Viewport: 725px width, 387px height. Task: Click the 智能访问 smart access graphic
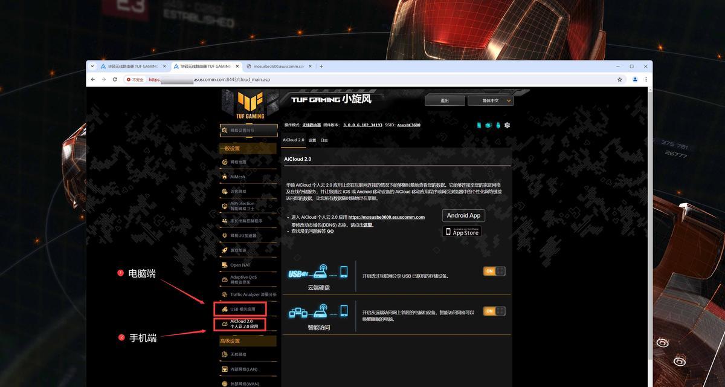[318, 313]
